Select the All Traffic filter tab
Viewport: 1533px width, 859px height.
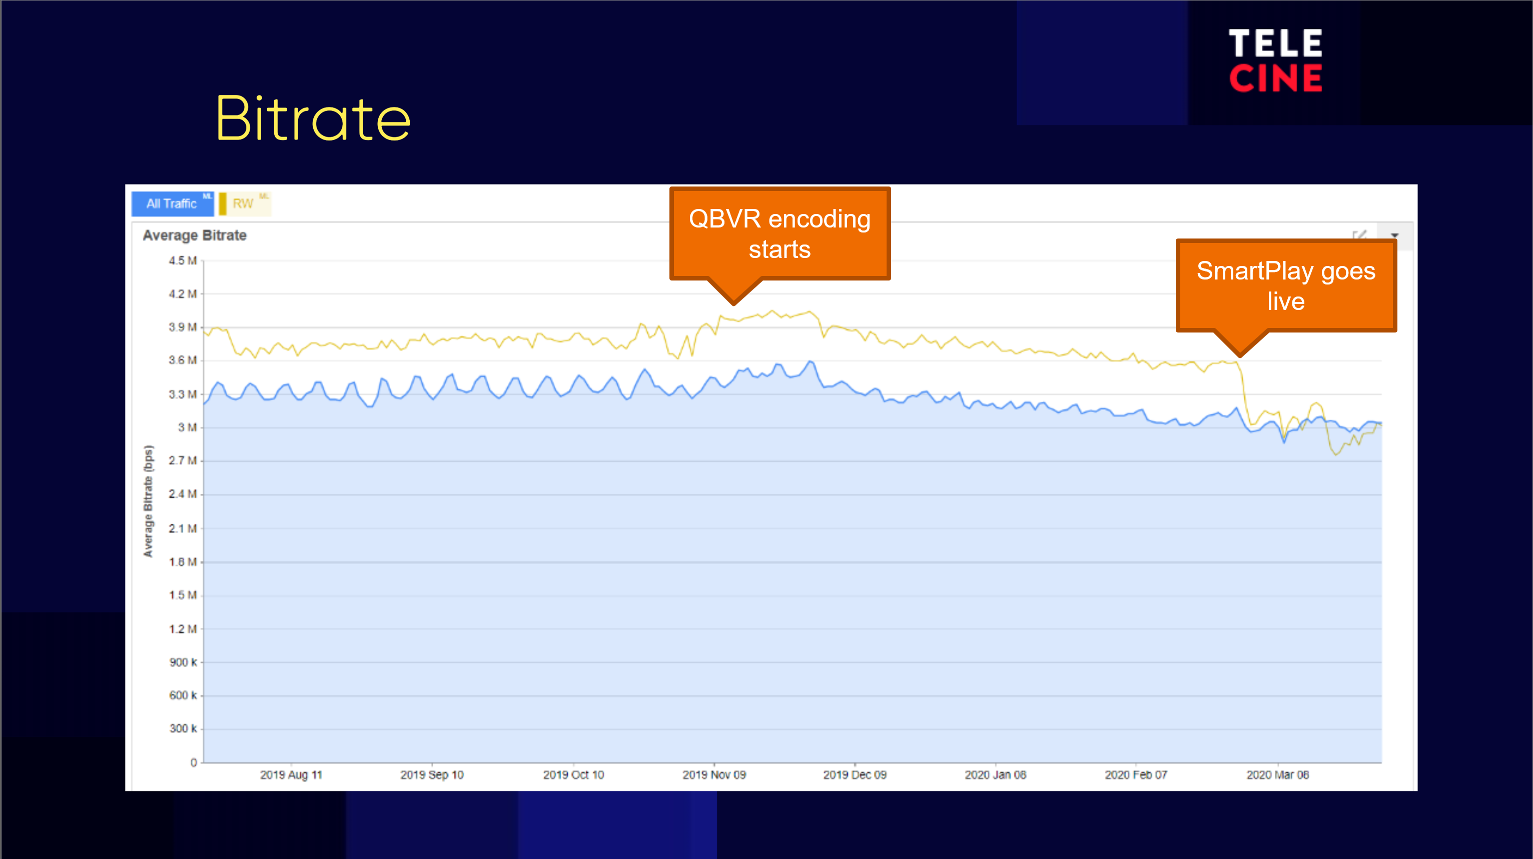coord(172,203)
